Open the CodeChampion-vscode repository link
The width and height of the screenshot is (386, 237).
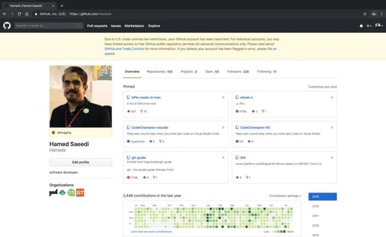(x=149, y=128)
